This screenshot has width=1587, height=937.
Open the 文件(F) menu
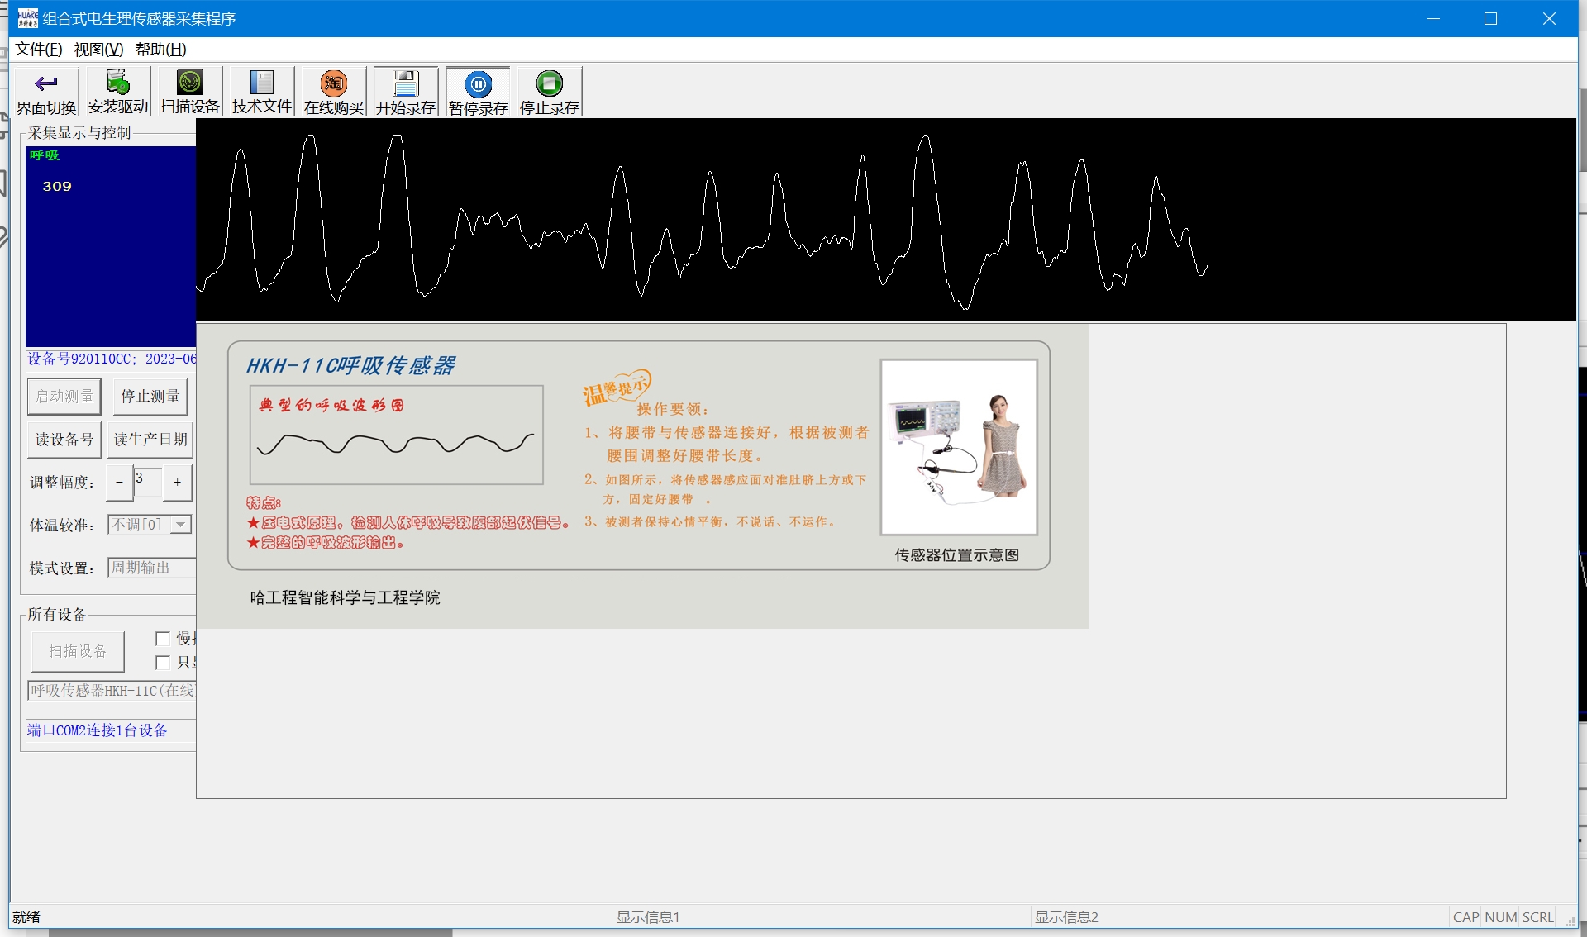point(38,50)
